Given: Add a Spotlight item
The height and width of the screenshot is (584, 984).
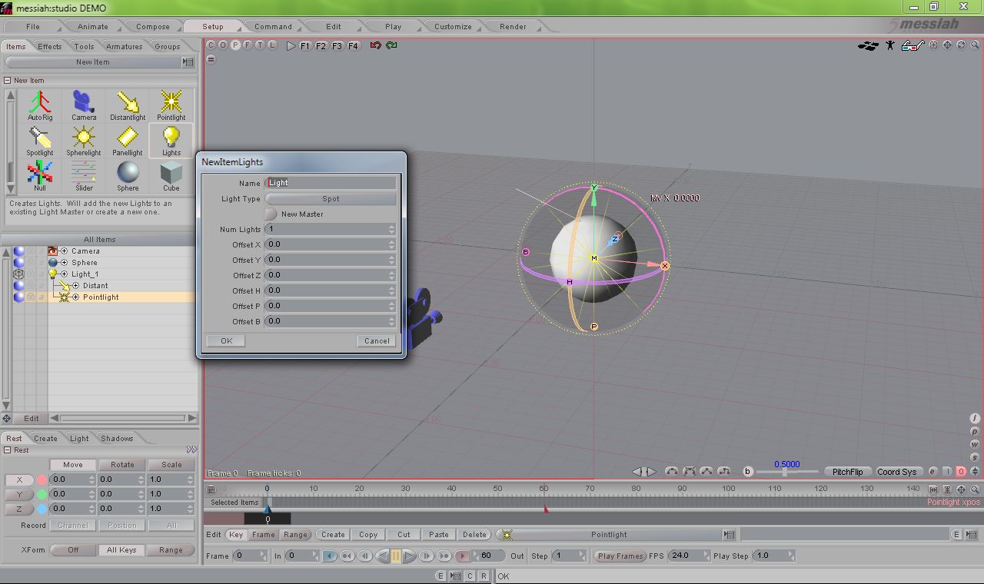Looking at the screenshot, I should (x=40, y=141).
